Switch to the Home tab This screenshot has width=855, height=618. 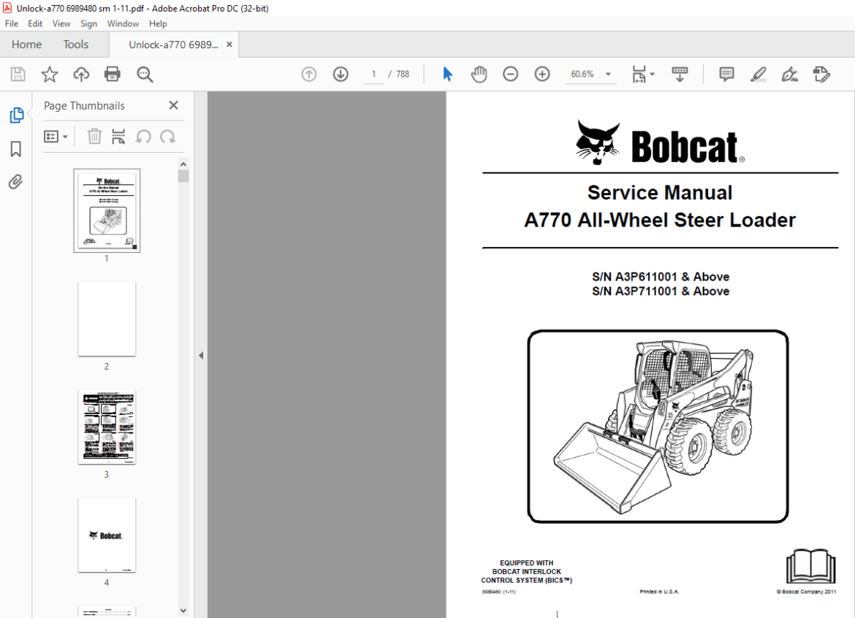coord(27,45)
